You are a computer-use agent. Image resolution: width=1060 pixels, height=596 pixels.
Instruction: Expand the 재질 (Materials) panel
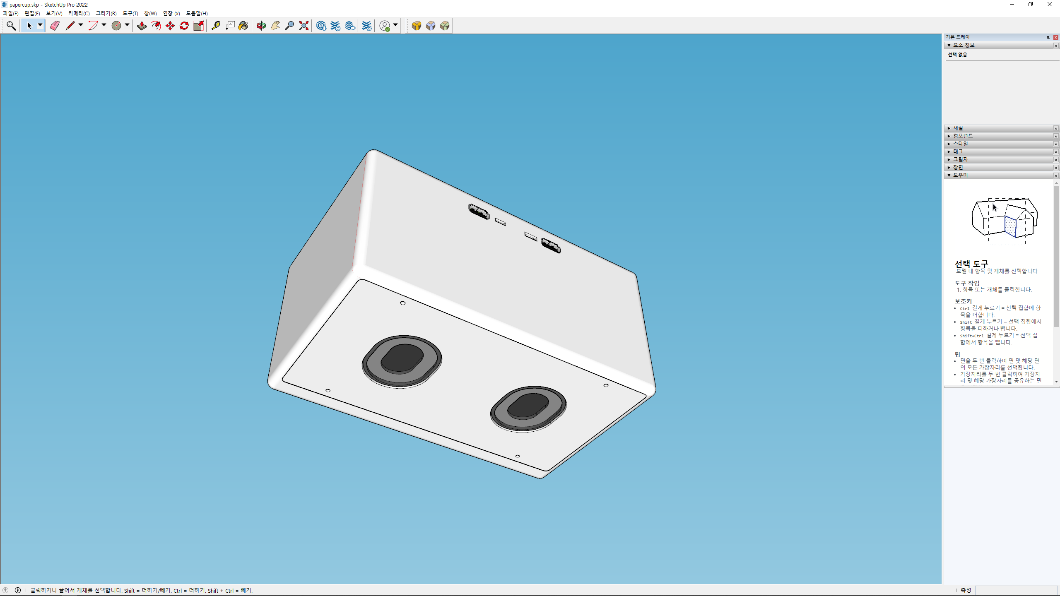(x=958, y=128)
